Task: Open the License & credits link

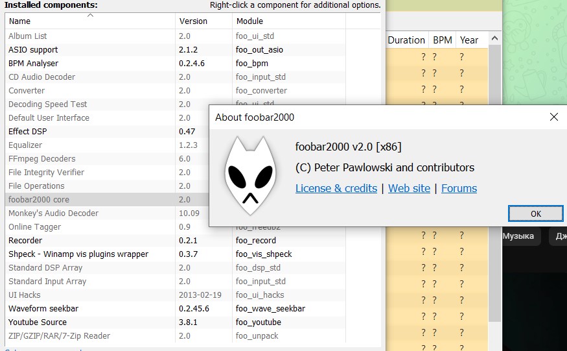Action: 336,188
